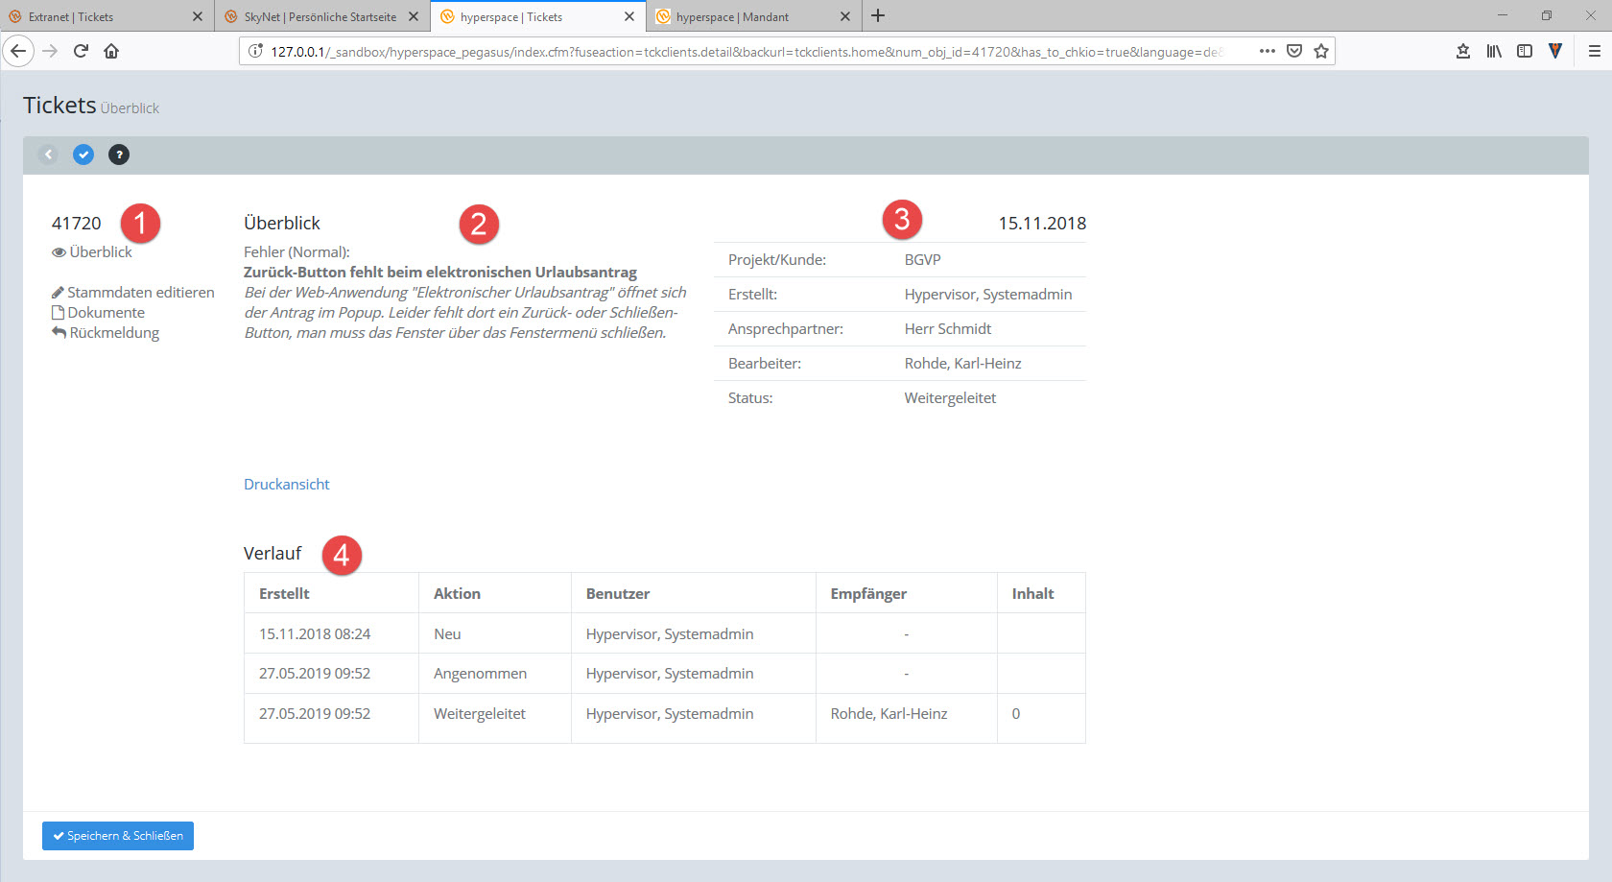Toggle the browser sidebar icon
Image resolution: width=1612 pixels, height=882 pixels.
click(1525, 51)
